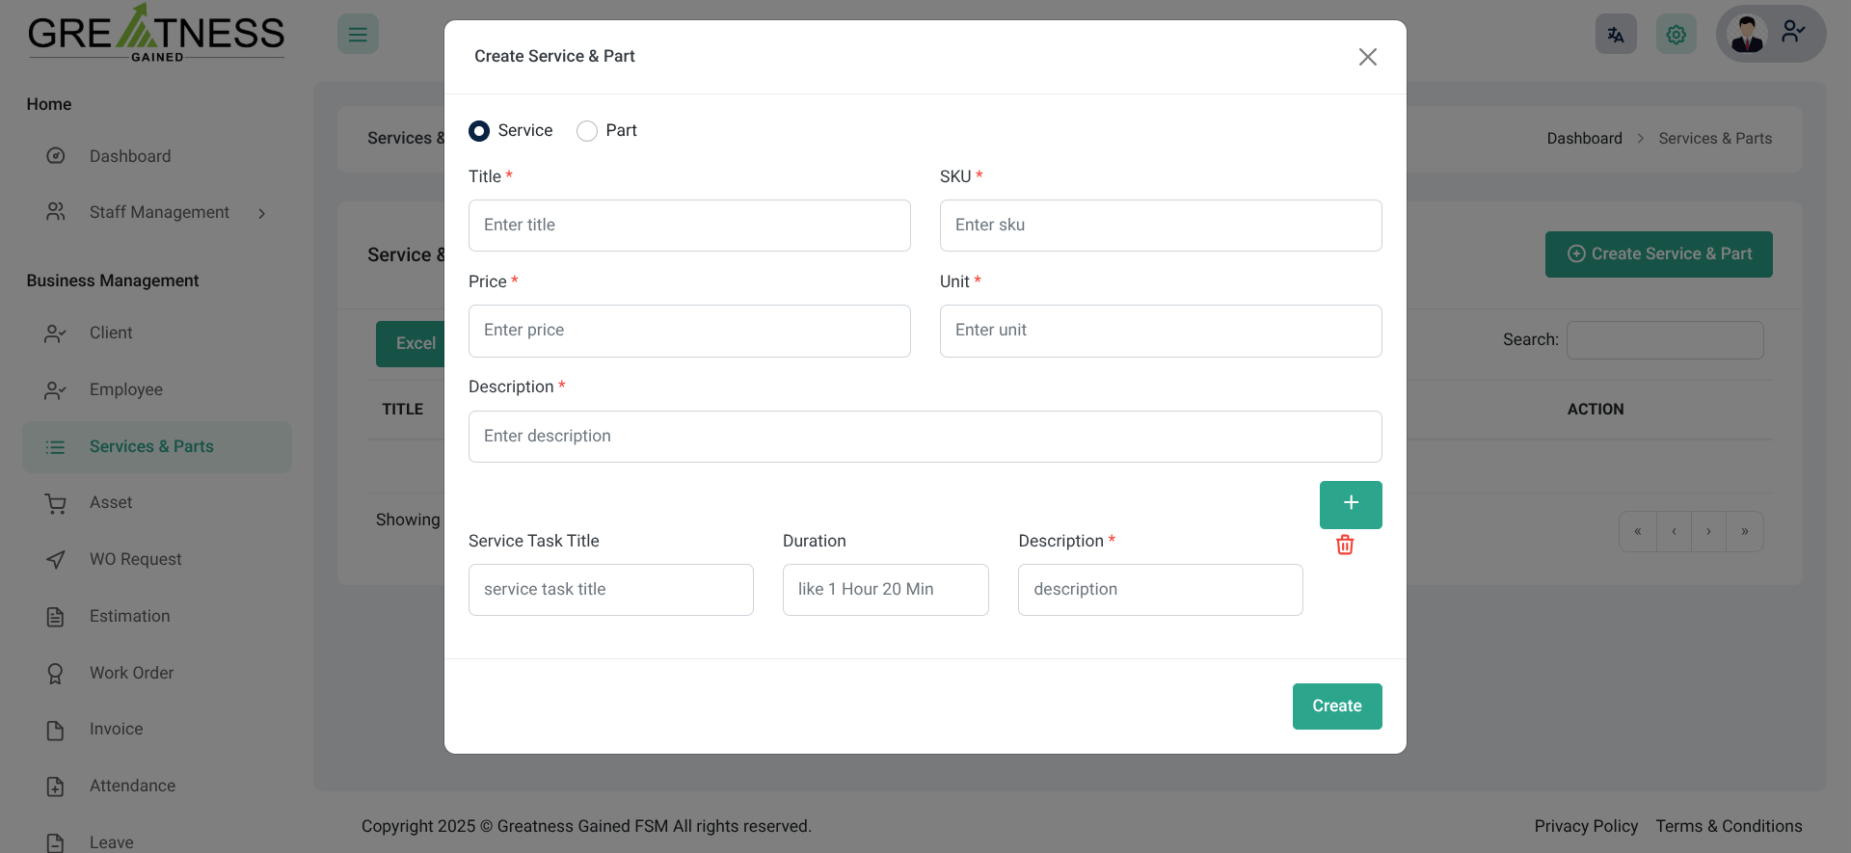Image resolution: width=1851 pixels, height=853 pixels.
Task: Open the Work Order menu item
Action: coord(131,673)
